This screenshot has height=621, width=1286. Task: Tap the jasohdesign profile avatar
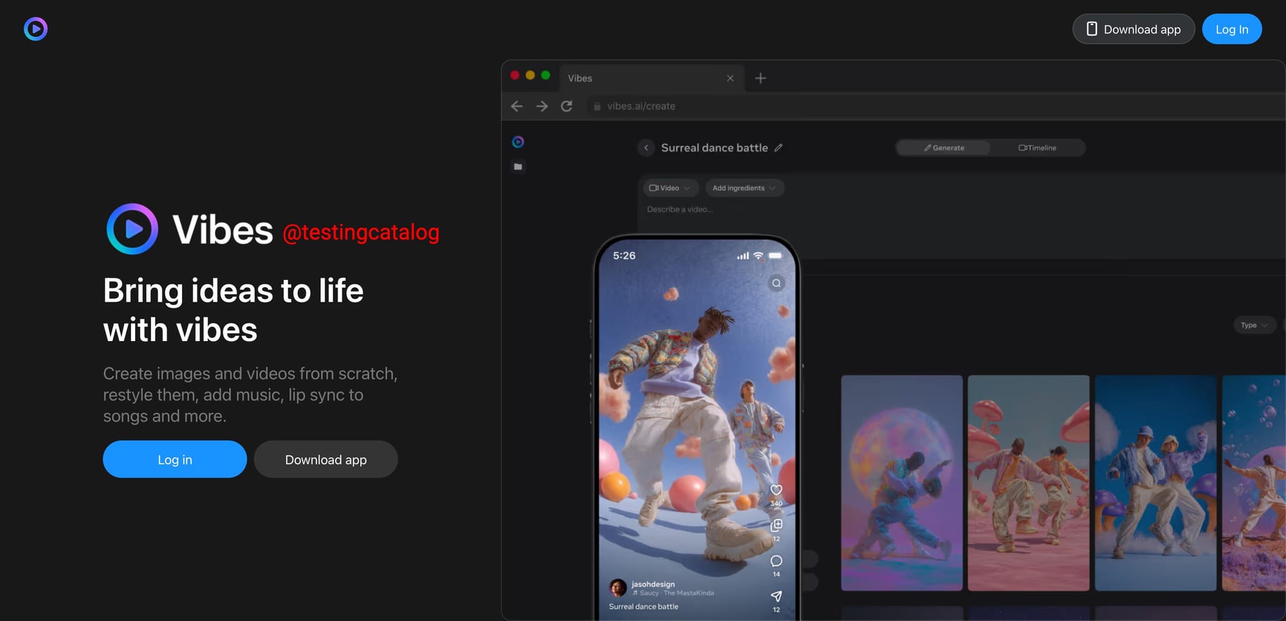pyautogui.click(x=618, y=588)
